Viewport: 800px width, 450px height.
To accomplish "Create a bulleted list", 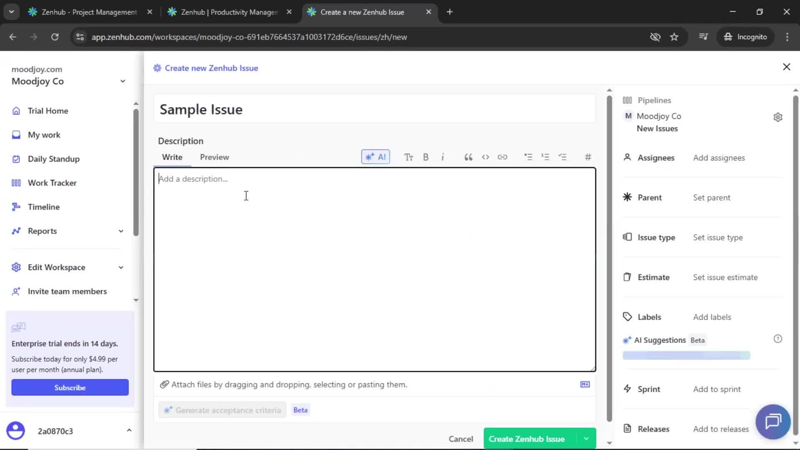I will pyautogui.click(x=528, y=157).
